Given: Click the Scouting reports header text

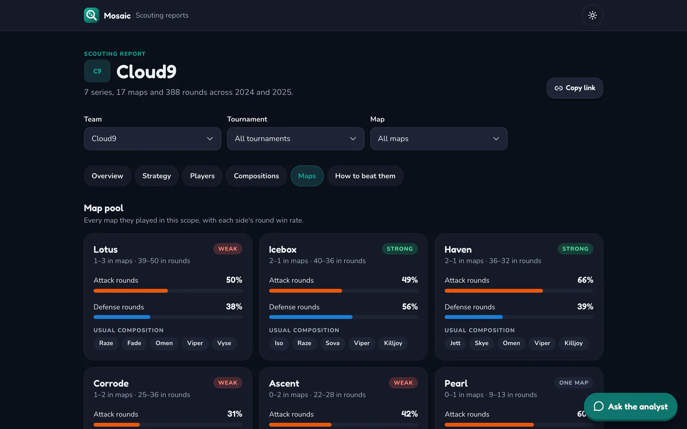Looking at the screenshot, I should 162,15.
